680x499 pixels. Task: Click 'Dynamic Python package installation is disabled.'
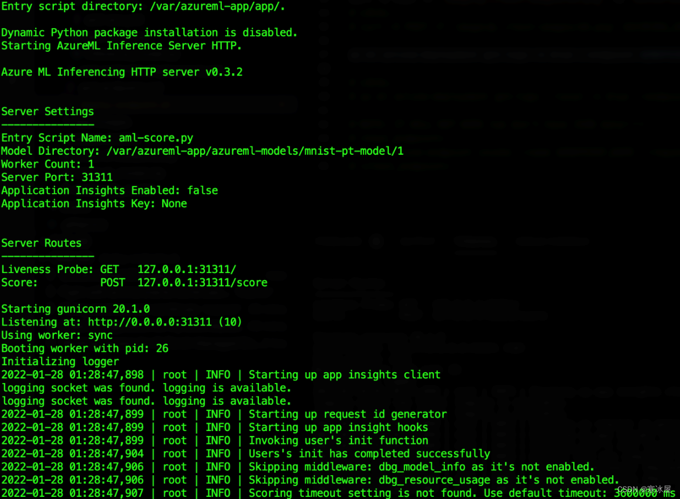tap(149, 32)
